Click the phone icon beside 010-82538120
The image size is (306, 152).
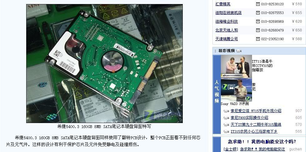[258, 4]
